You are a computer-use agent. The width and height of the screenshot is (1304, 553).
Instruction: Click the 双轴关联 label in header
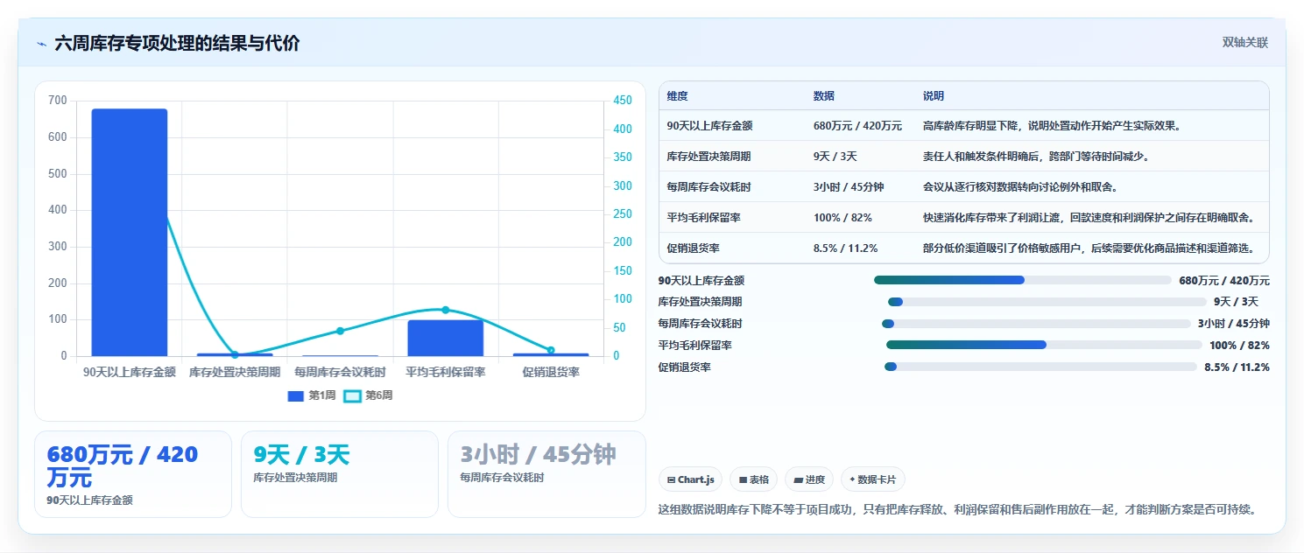point(1244,42)
